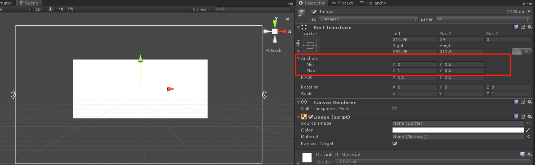Click Anchors Min X field
The width and height of the screenshot is (535, 165).
click(x=417, y=64)
